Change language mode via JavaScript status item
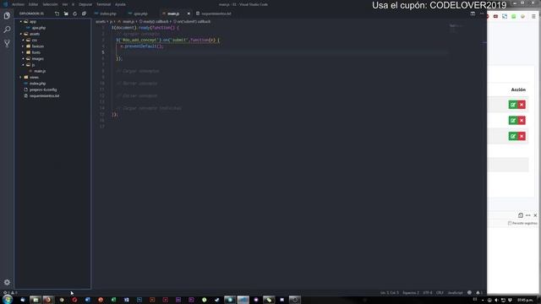Viewport: 541px width, 304px height. tap(455, 293)
